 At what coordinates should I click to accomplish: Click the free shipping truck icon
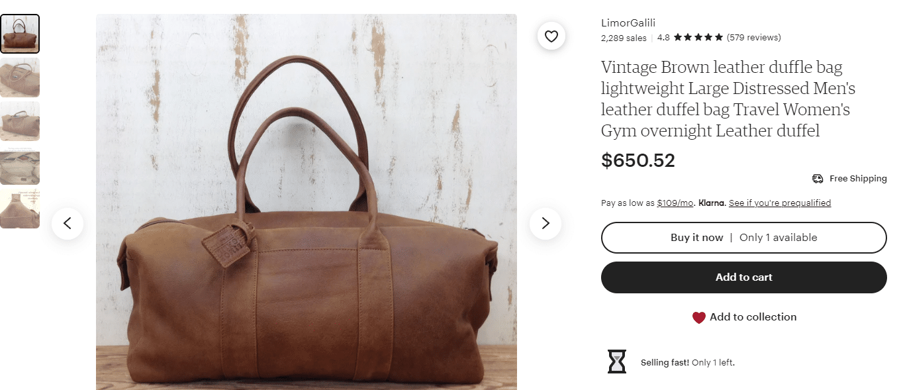pyautogui.click(x=818, y=179)
